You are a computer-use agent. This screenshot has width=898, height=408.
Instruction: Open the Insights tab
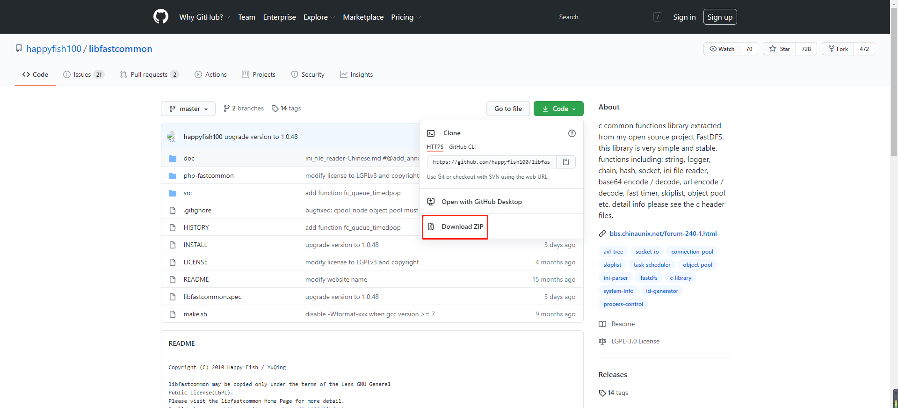[356, 74]
